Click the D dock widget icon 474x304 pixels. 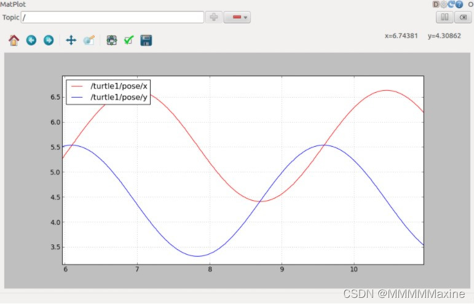pyautogui.click(x=436, y=4)
